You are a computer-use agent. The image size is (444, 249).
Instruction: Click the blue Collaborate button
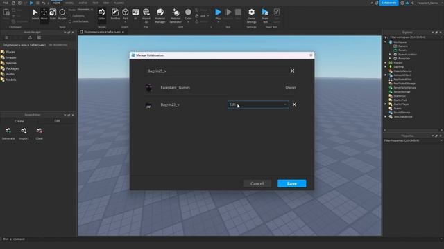388,3
